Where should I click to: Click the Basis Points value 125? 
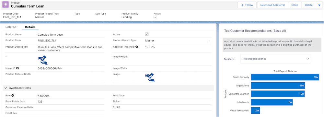coord(40,101)
